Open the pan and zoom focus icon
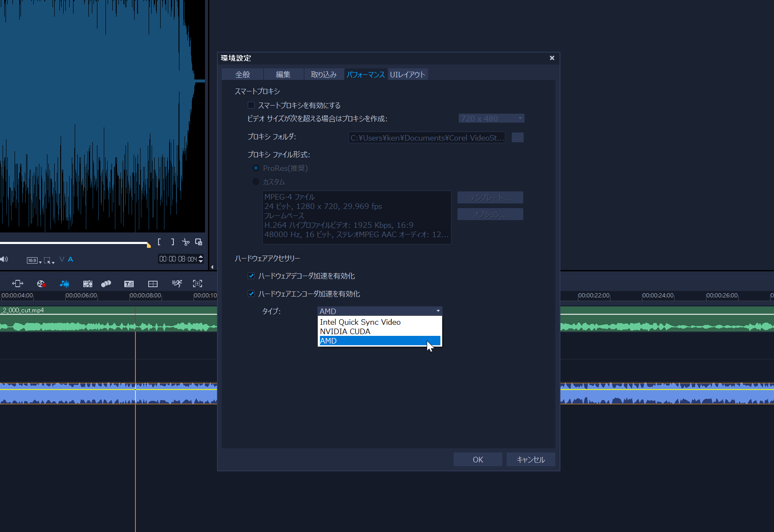Viewport: 774px width, 532px height. pos(197,284)
